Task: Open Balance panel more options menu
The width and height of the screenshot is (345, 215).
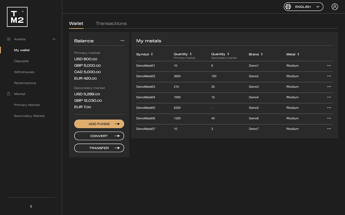Action: pyautogui.click(x=122, y=41)
